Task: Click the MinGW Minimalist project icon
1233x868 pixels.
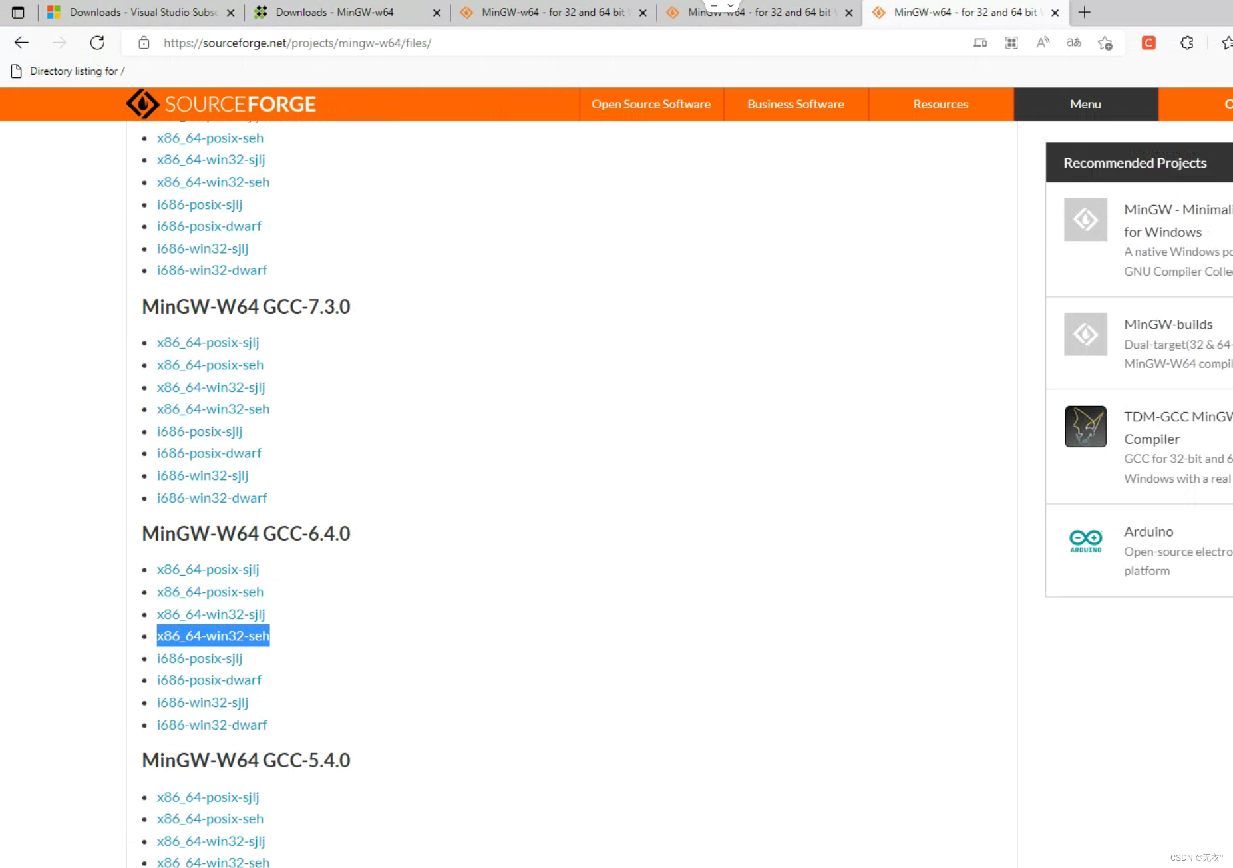Action: (1085, 220)
